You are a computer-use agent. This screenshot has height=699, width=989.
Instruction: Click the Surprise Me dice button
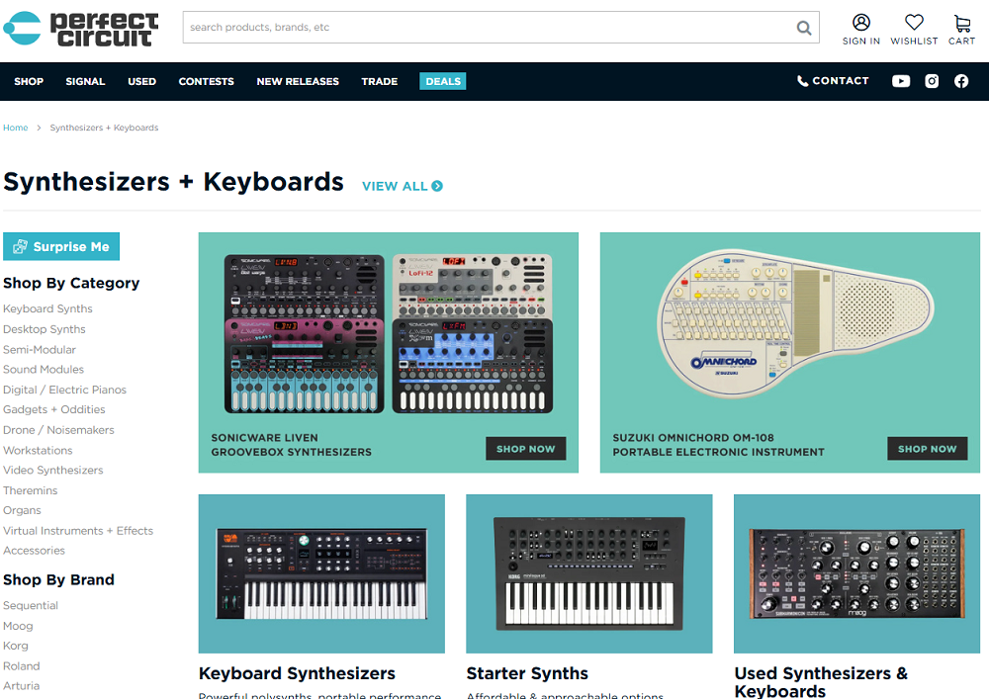click(x=61, y=246)
